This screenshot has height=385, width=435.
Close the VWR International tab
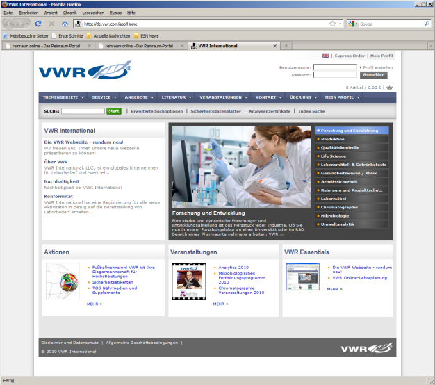[275, 46]
